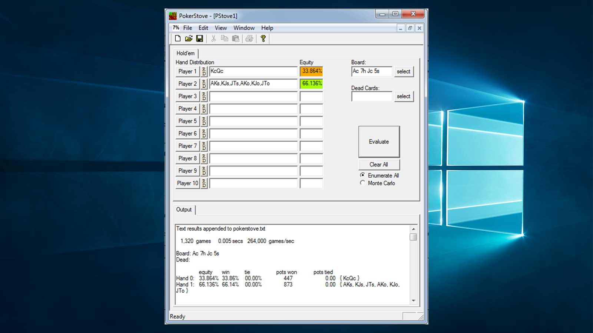Click the output scrollbar thumb

414,237
